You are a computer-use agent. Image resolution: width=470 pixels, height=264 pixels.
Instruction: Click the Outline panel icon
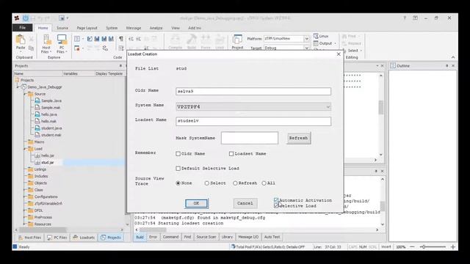pos(393,65)
